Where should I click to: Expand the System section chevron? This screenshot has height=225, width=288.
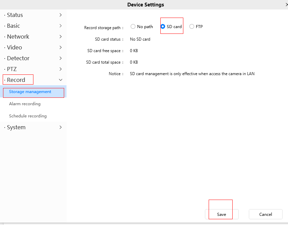click(x=61, y=127)
